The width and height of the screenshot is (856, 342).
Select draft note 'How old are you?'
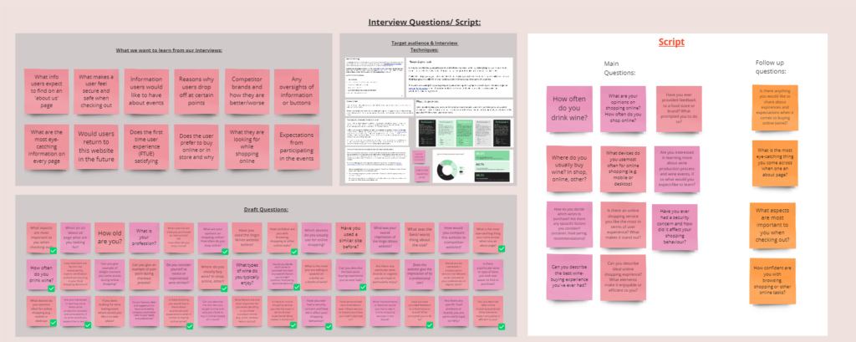click(110, 237)
